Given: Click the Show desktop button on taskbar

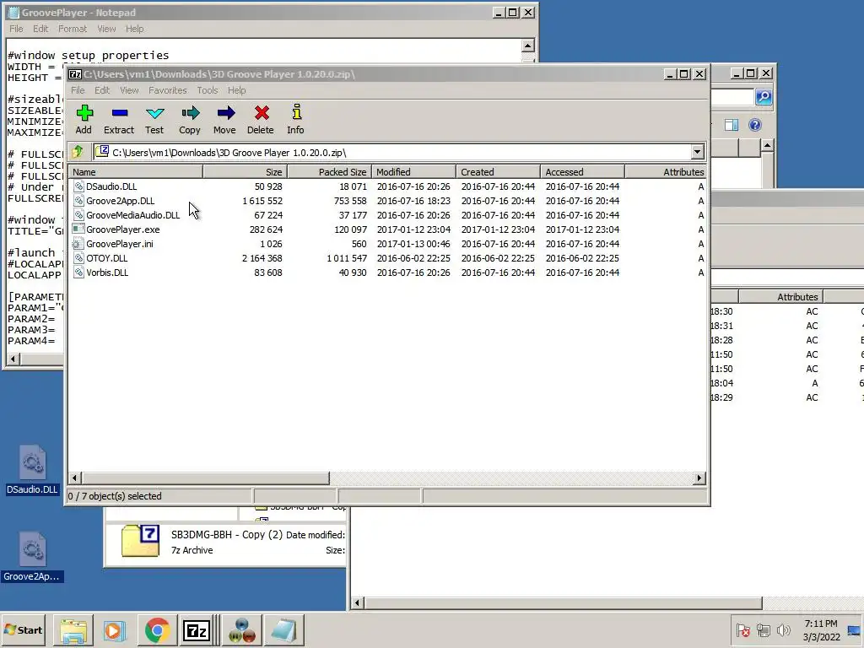Looking at the screenshot, I should click(854, 629).
